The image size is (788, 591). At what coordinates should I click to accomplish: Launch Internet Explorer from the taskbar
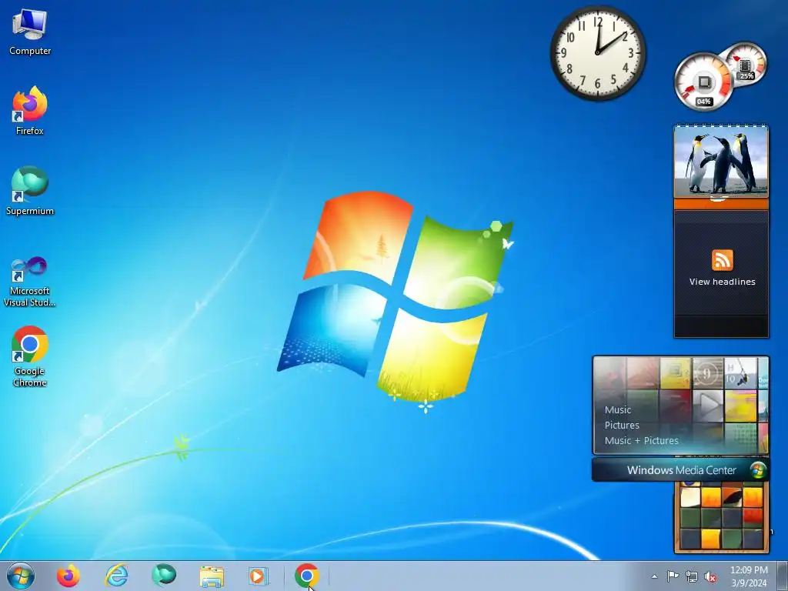116,576
